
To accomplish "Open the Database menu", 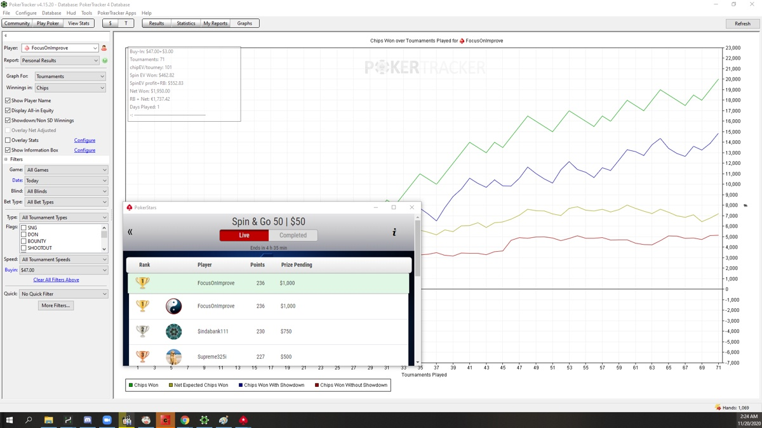I will click(51, 13).
